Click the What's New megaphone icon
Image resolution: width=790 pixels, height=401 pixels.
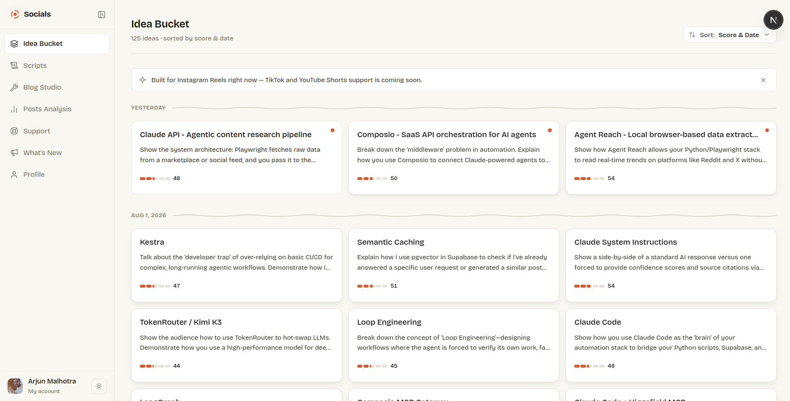pyautogui.click(x=14, y=153)
